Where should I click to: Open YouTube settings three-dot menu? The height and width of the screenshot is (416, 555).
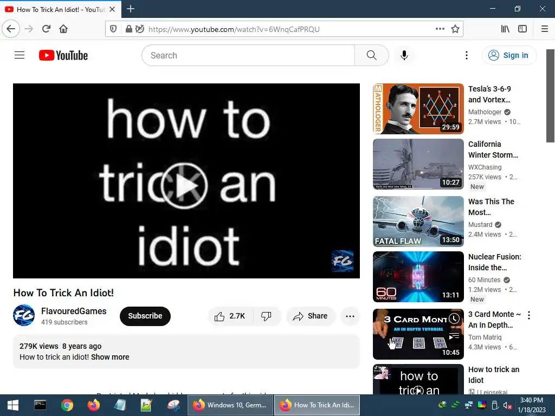(467, 55)
